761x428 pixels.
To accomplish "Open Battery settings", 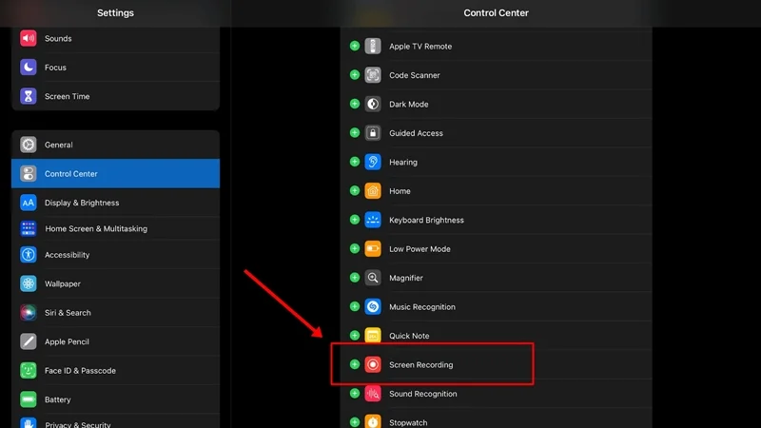I will (x=115, y=399).
